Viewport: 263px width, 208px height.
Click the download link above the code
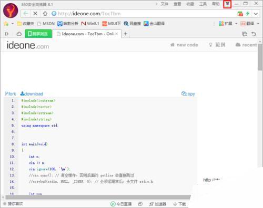click(x=32, y=94)
